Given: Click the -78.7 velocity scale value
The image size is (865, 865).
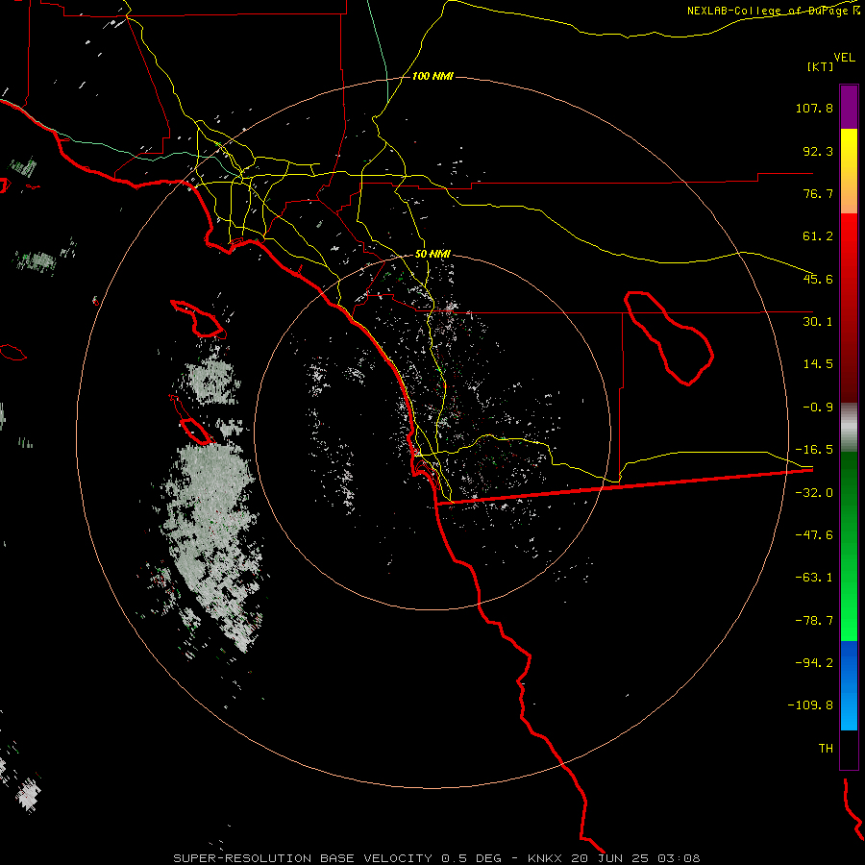Looking at the screenshot, I should pyautogui.click(x=814, y=621).
